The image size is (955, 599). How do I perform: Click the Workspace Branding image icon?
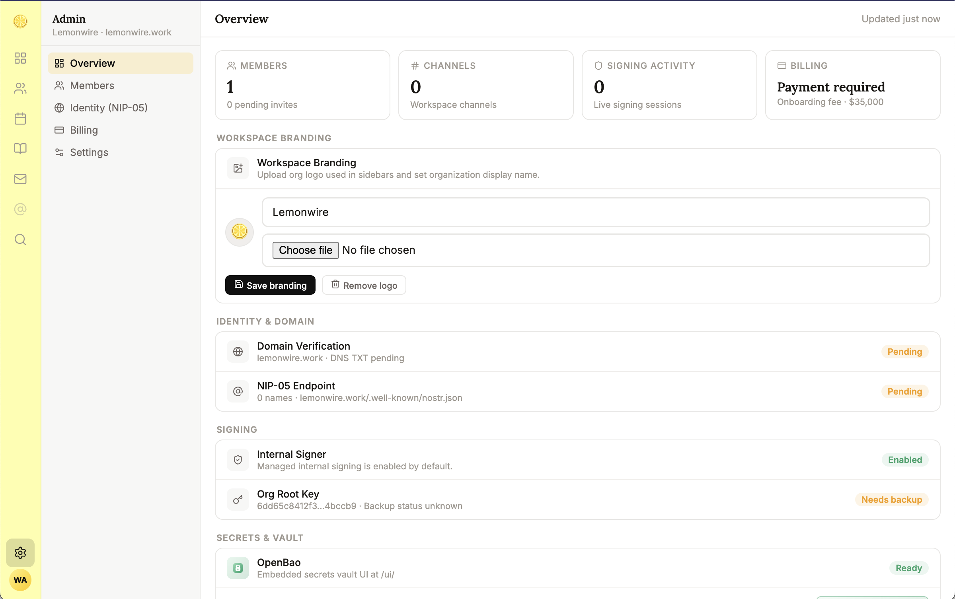pyautogui.click(x=238, y=168)
